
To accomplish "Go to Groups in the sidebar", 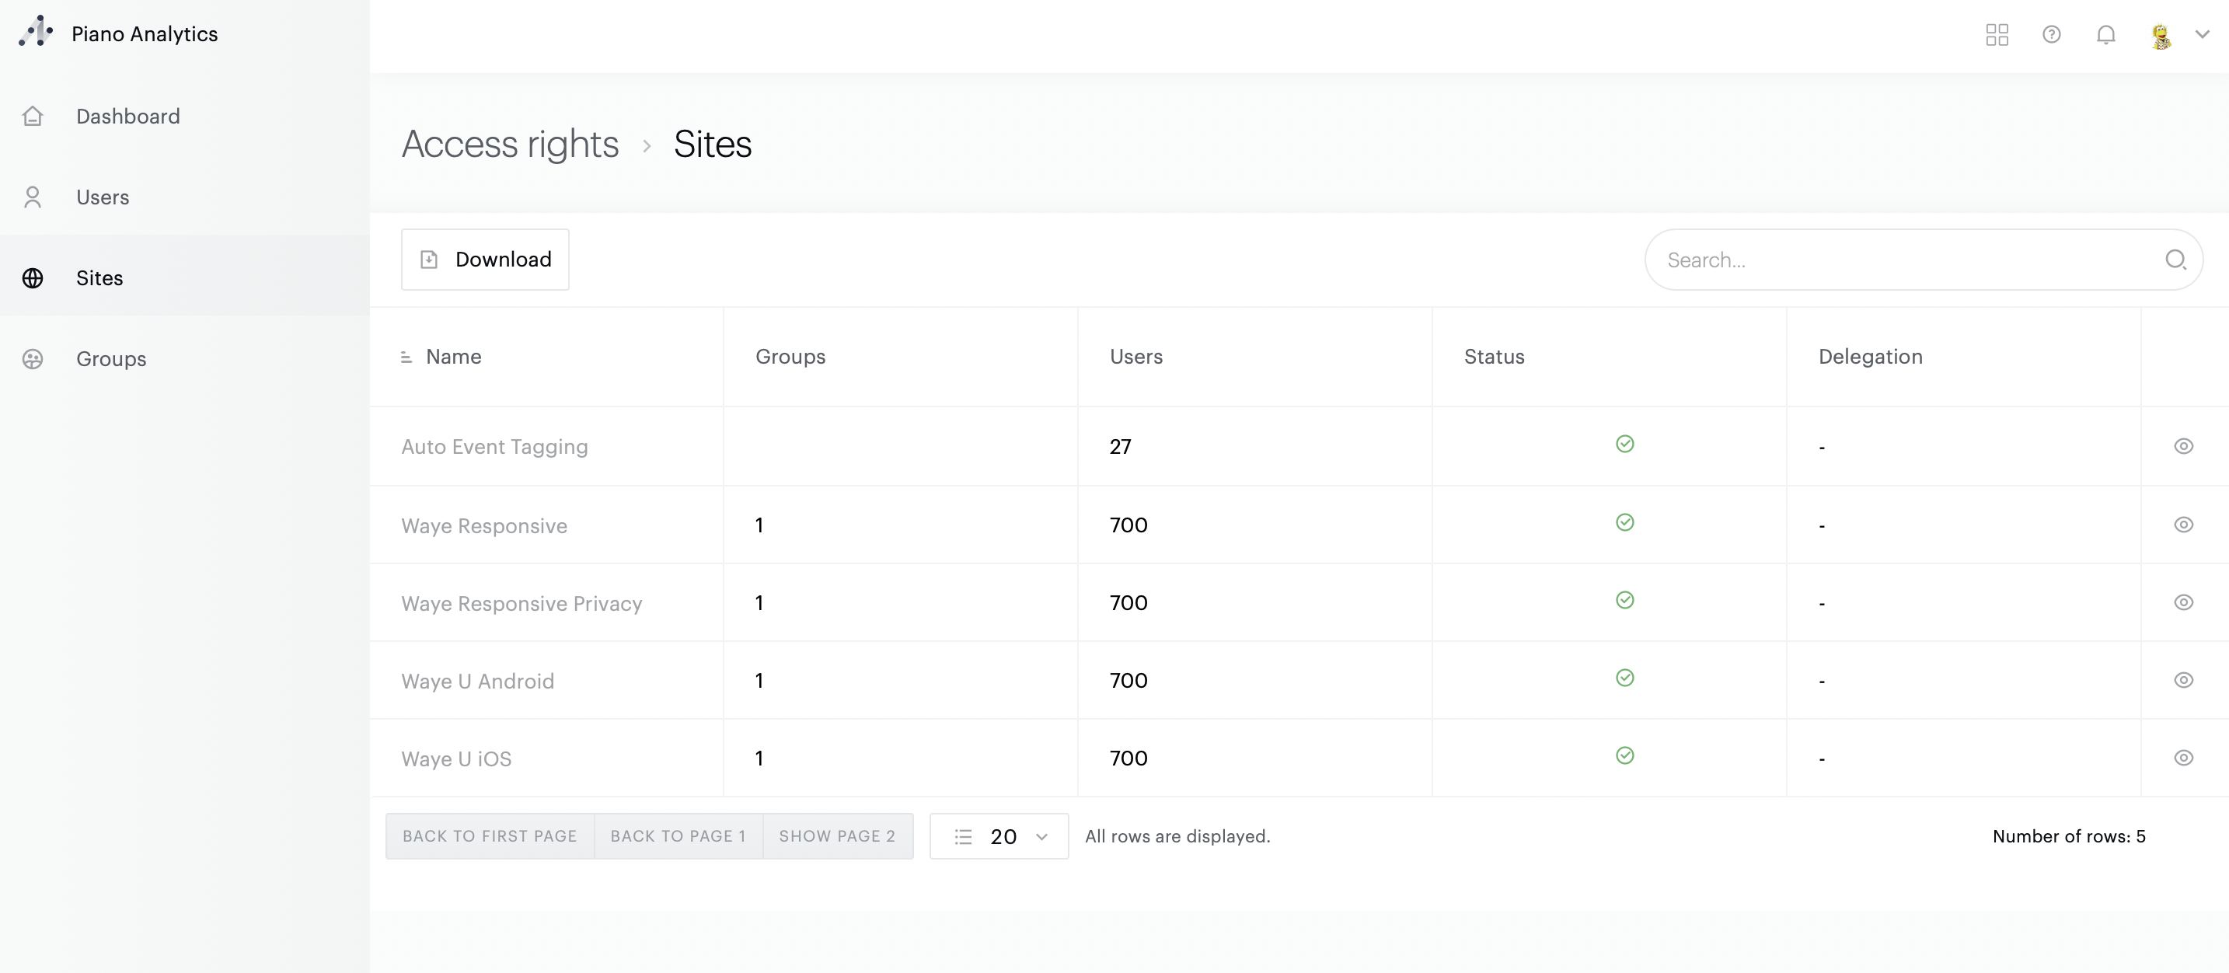I will click(x=111, y=359).
